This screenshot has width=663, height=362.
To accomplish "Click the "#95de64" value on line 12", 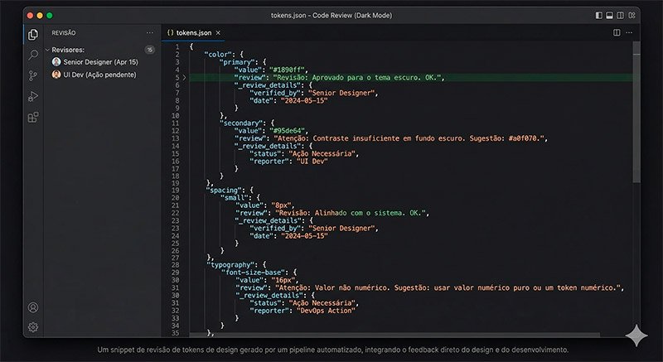I will [288, 131].
